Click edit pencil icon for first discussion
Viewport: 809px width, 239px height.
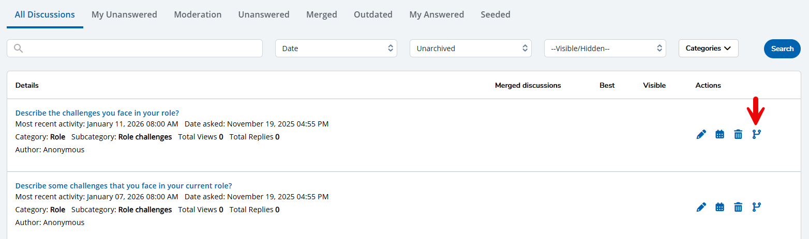pos(701,135)
